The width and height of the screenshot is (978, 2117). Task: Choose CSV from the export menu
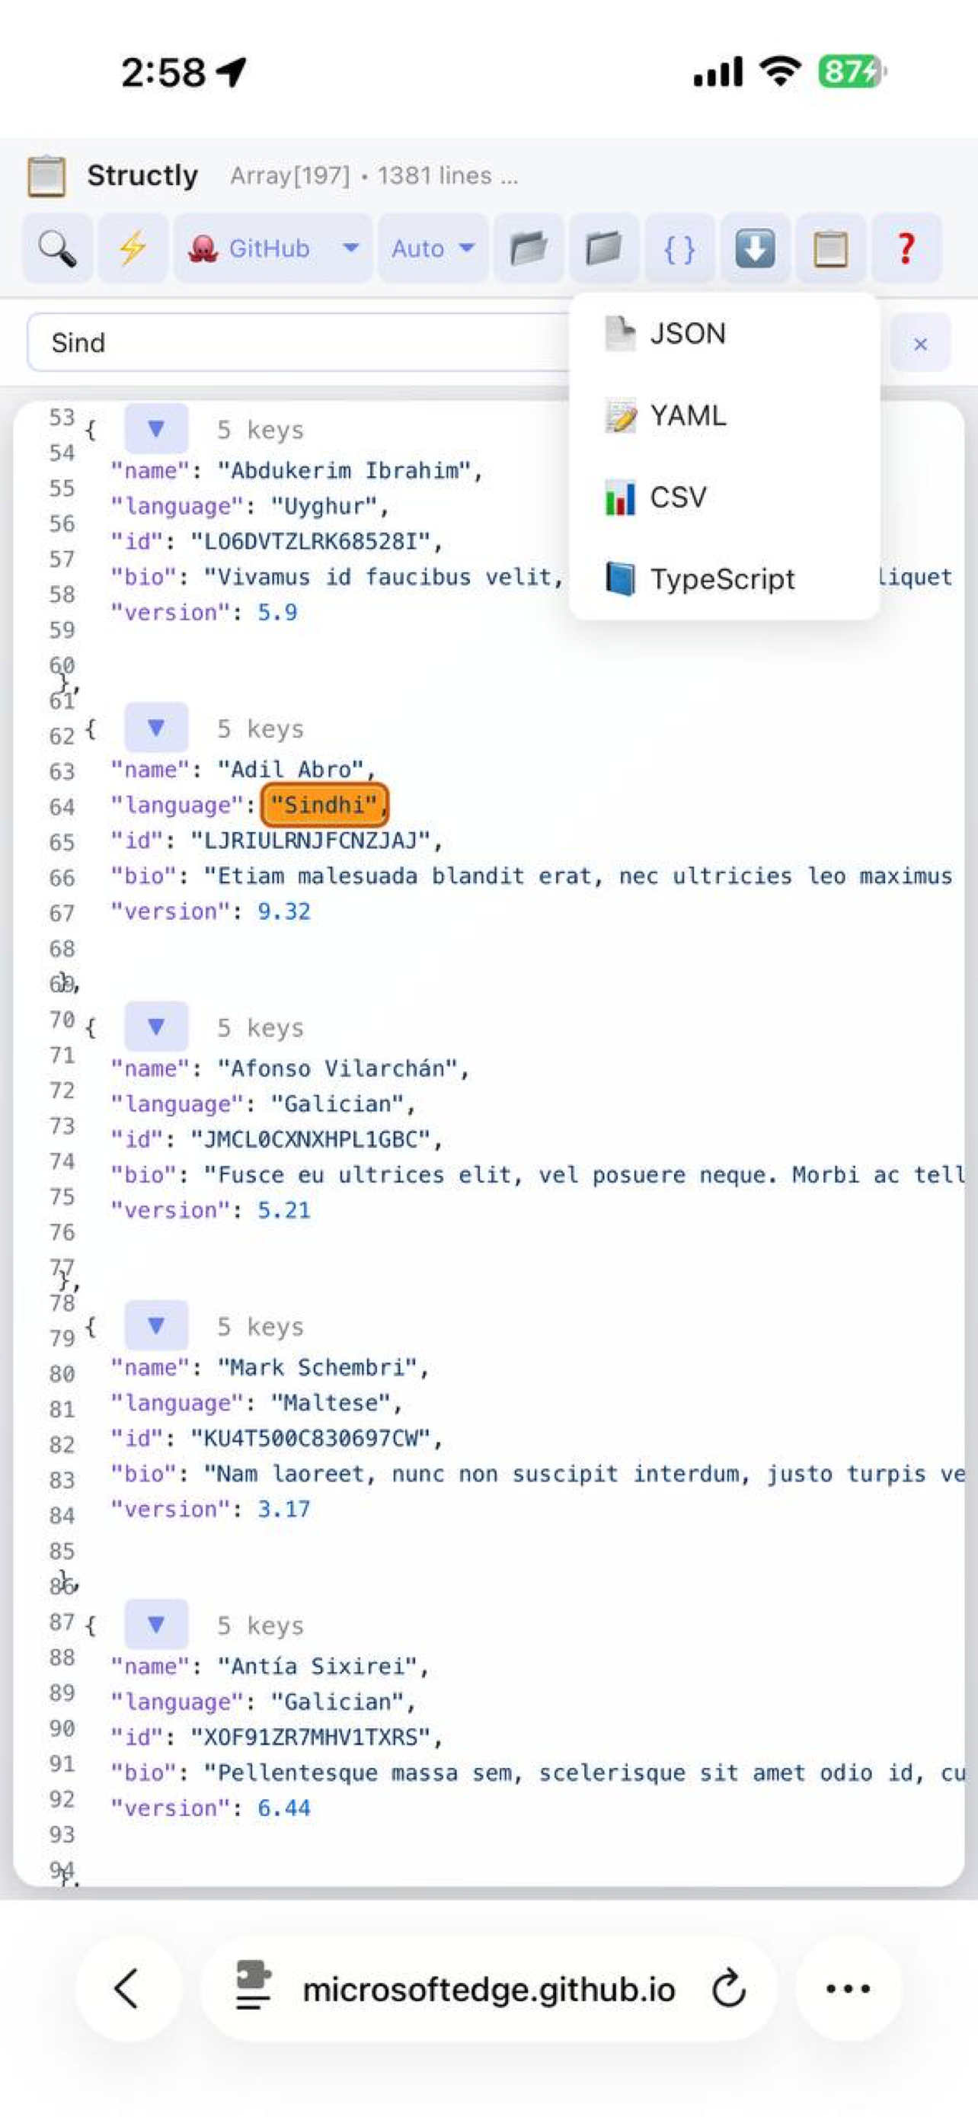[x=724, y=497]
